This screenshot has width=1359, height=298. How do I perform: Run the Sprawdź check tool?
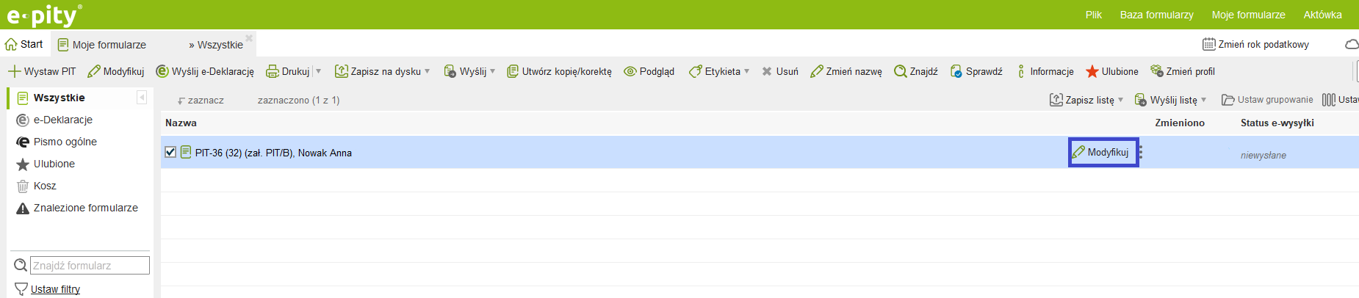click(956, 71)
